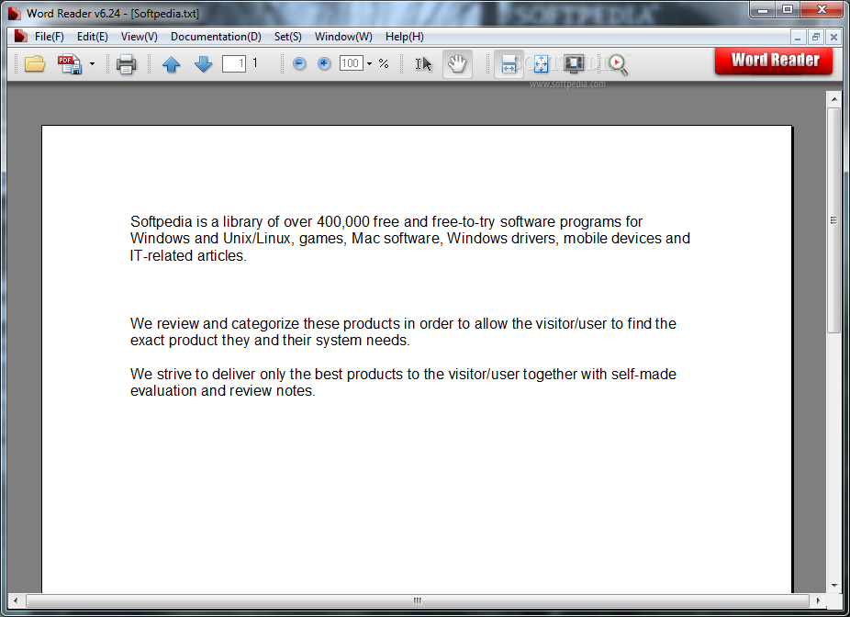Click the document icon in menu bar
This screenshot has width=850, height=617.
tap(20, 36)
